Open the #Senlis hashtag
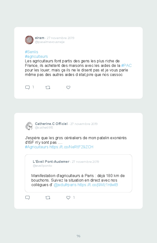 32,52
